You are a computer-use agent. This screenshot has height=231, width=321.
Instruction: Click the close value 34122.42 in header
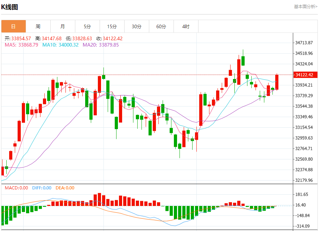[113, 38]
